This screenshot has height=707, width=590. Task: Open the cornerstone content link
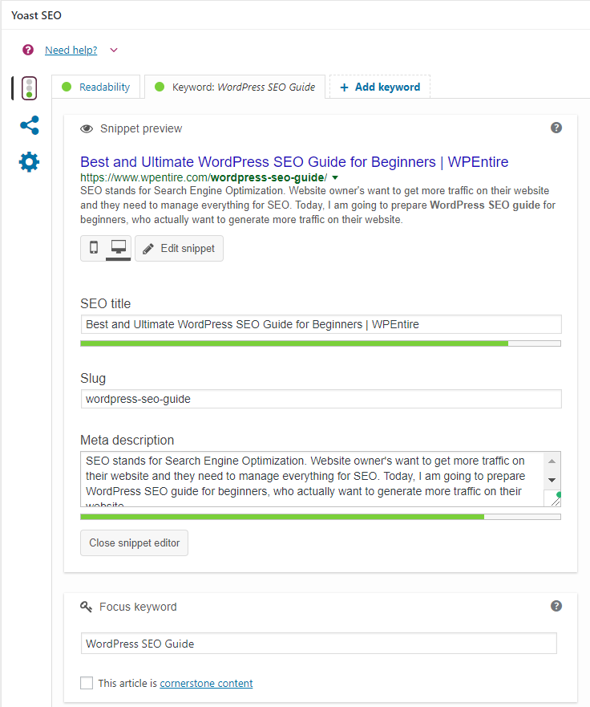pyautogui.click(x=206, y=684)
